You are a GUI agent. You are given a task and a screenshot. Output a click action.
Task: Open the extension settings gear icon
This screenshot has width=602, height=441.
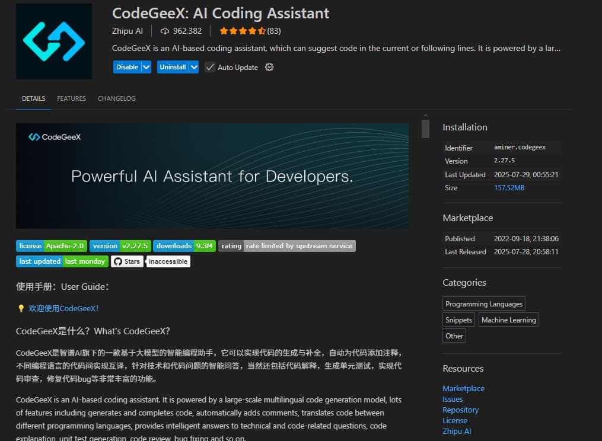coord(269,67)
